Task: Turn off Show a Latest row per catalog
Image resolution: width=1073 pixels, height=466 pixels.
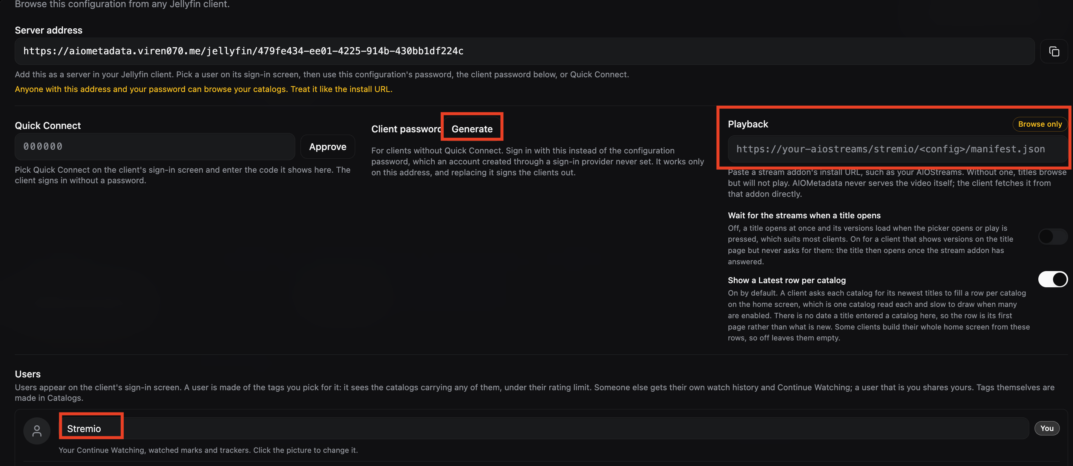Action: (1053, 279)
